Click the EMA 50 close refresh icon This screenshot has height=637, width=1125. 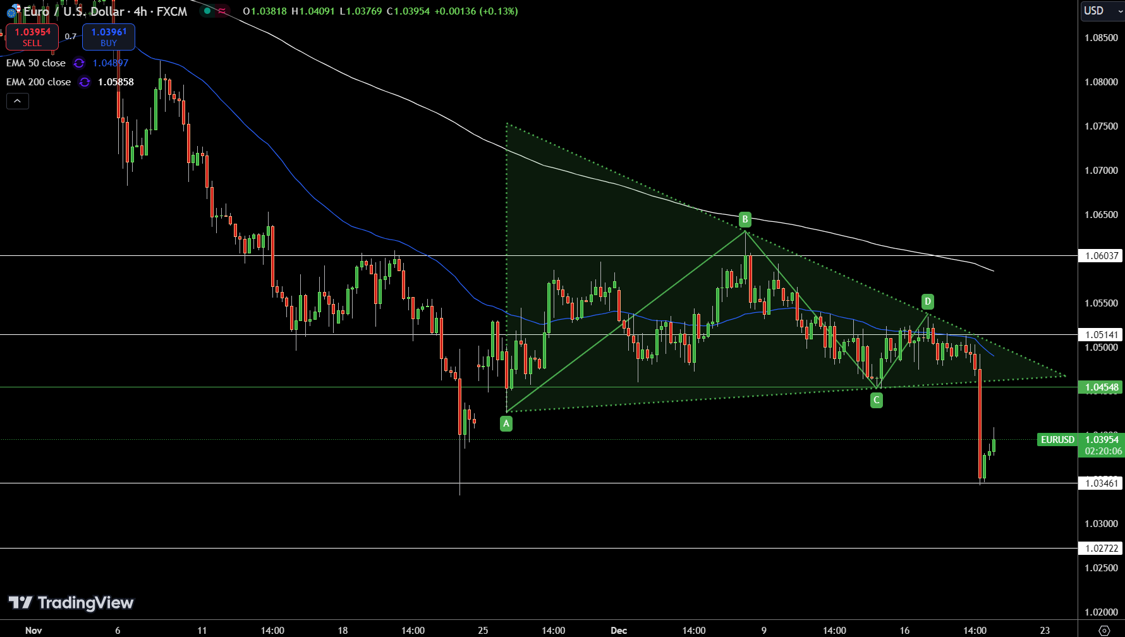pos(79,63)
